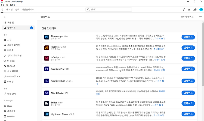This screenshot has height=121, width=204.
Task: Open the notifications bell
Action: click(x=189, y=9)
